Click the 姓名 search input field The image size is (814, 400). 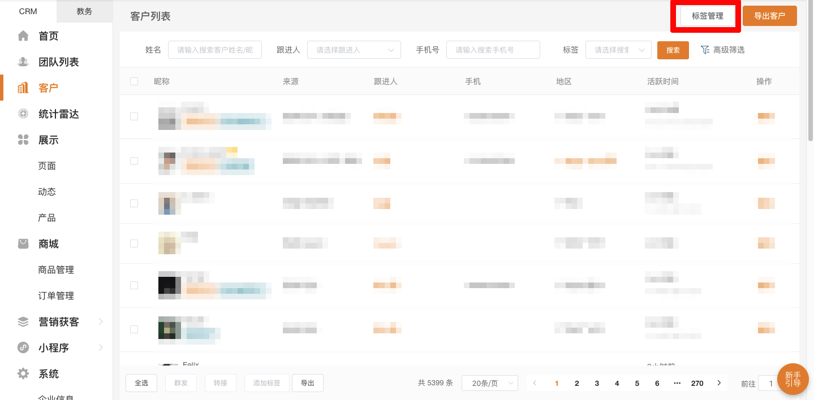(x=215, y=50)
